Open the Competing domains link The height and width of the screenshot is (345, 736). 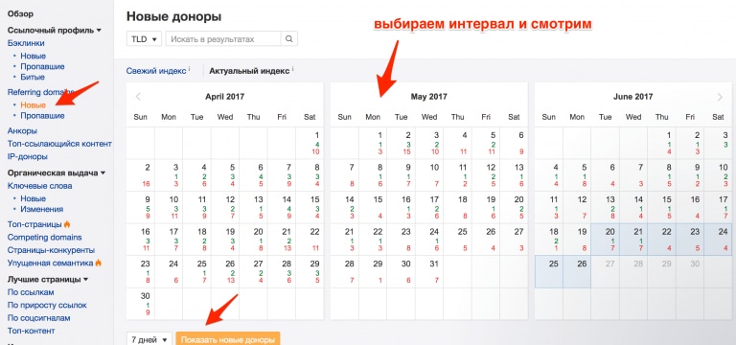(x=45, y=237)
